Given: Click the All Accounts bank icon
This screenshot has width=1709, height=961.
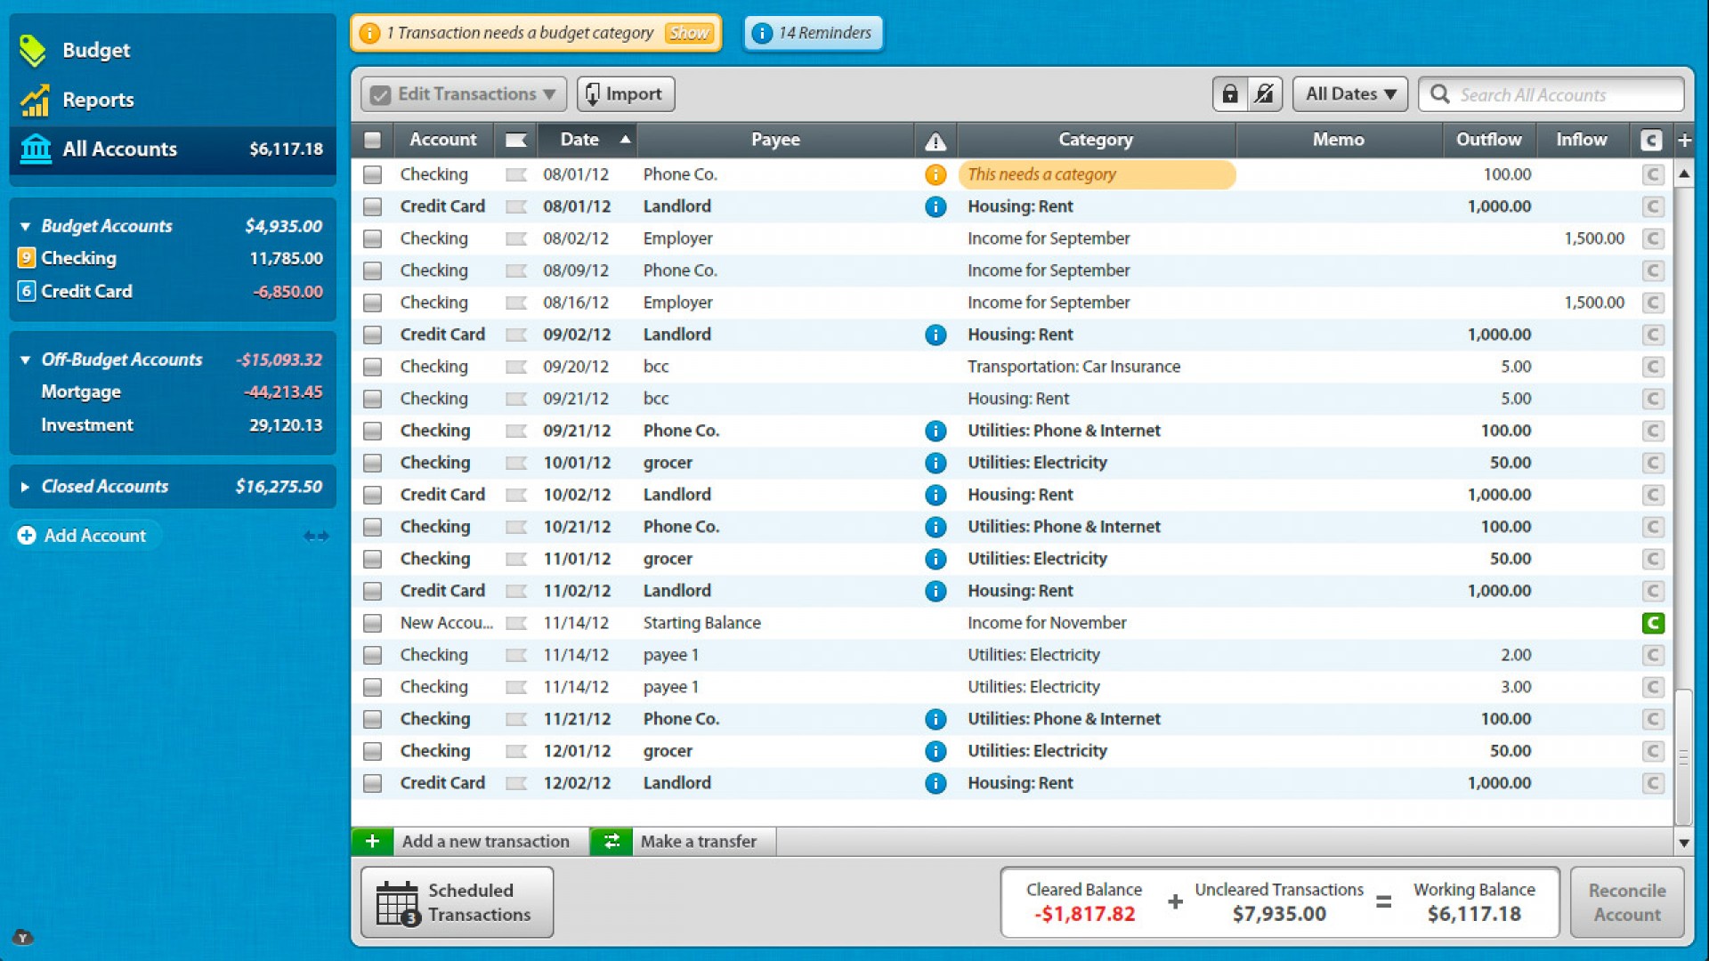Looking at the screenshot, I should coord(35,149).
